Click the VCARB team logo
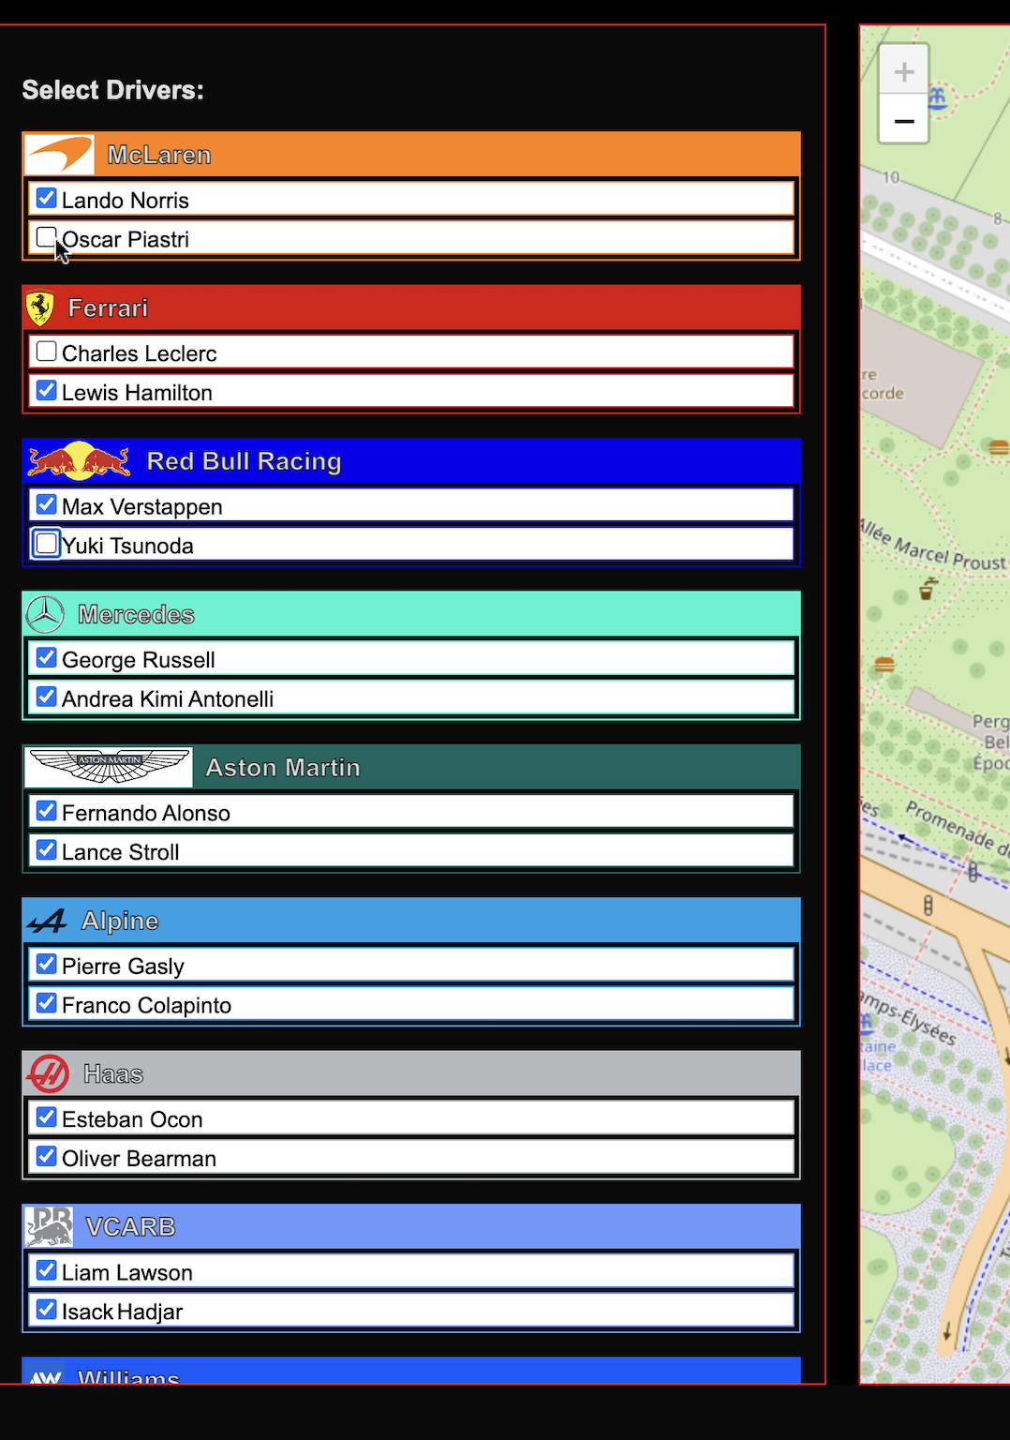 49,1226
